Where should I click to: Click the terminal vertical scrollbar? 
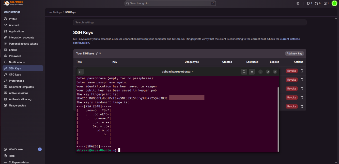[278, 119]
